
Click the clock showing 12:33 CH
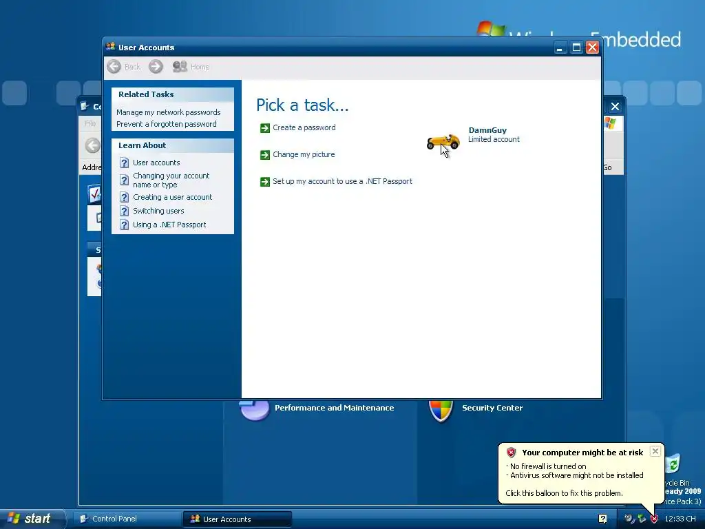click(680, 519)
